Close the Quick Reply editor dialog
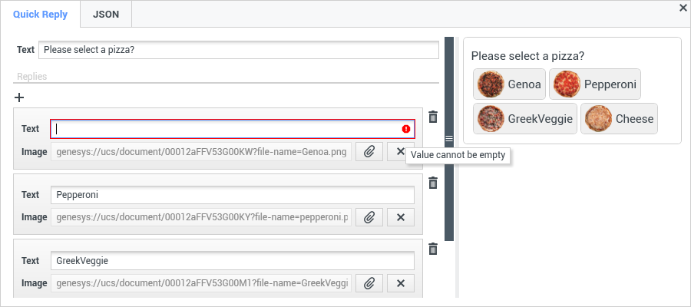 pos(683,8)
